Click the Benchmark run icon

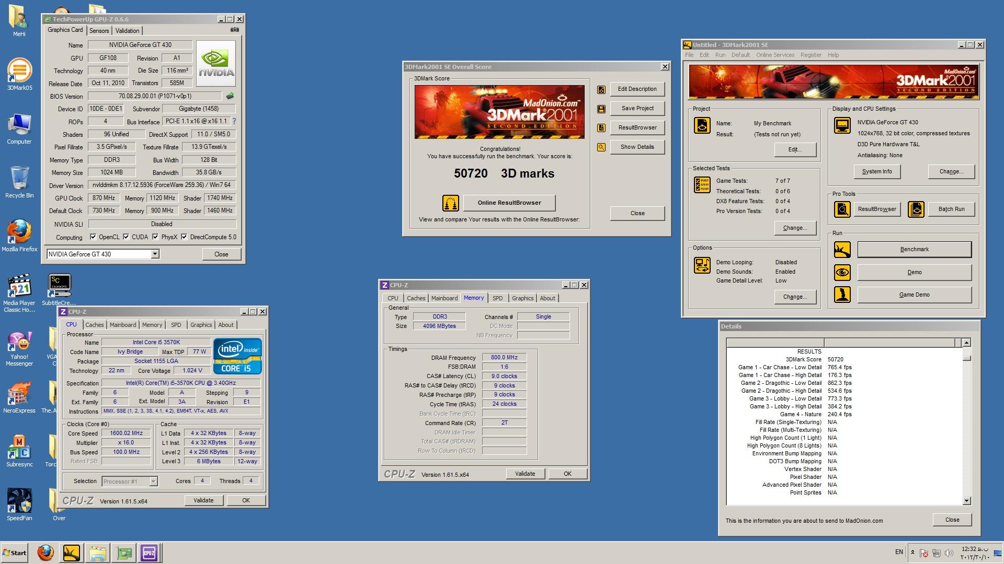(842, 250)
